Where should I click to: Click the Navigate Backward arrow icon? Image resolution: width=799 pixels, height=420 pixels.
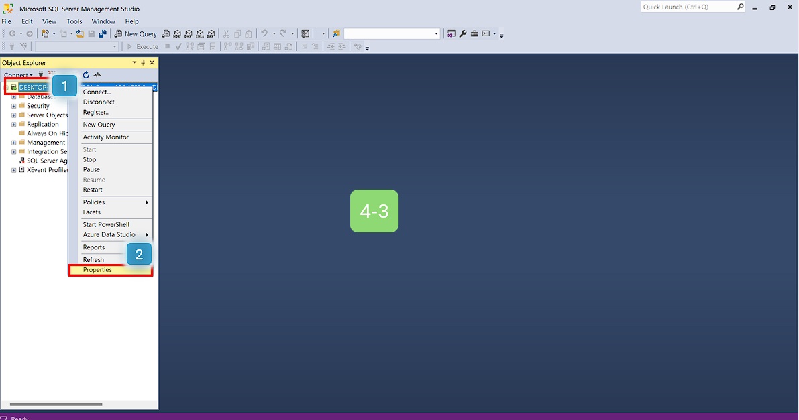pyautogui.click(x=12, y=33)
